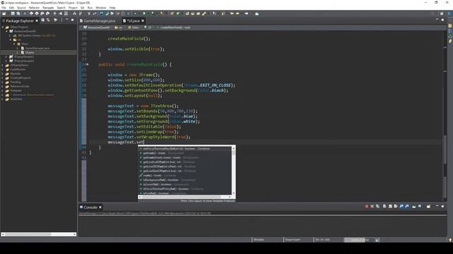Screen dimensions: 453x254
Task: Open the Run menu
Action: pyautogui.click(x=90, y=8)
